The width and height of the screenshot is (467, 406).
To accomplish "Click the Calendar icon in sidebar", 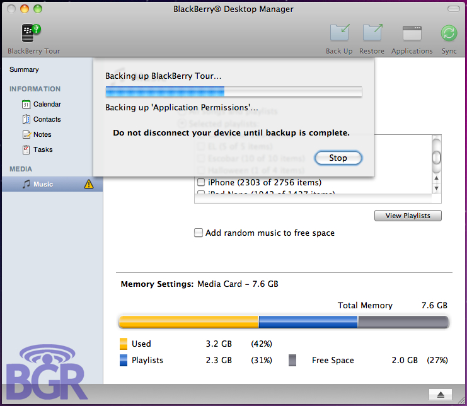I will click(x=26, y=104).
